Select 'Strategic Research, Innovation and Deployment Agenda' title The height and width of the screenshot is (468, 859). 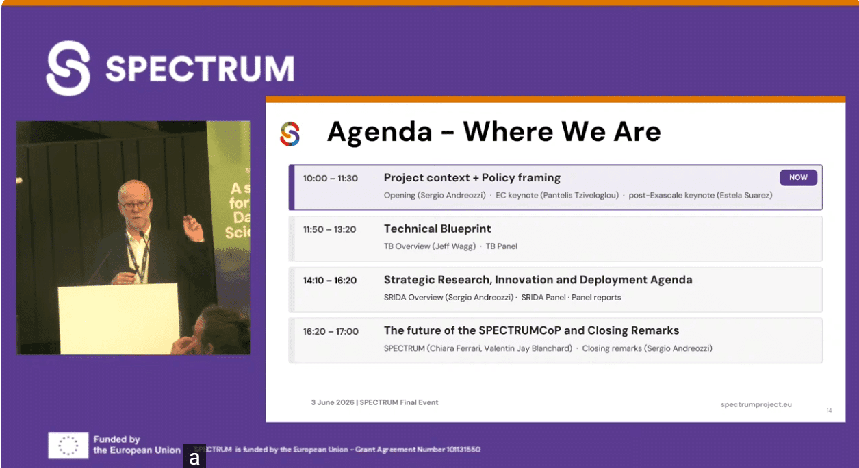[x=538, y=280]
